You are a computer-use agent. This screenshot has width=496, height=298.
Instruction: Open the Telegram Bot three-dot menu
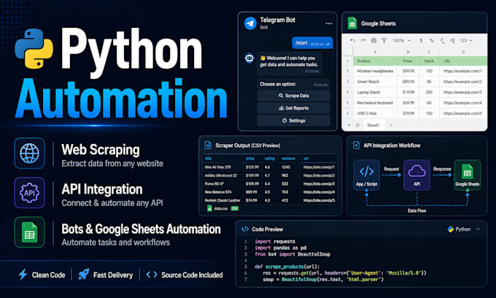pyautogui.click(x=329, y=23)
